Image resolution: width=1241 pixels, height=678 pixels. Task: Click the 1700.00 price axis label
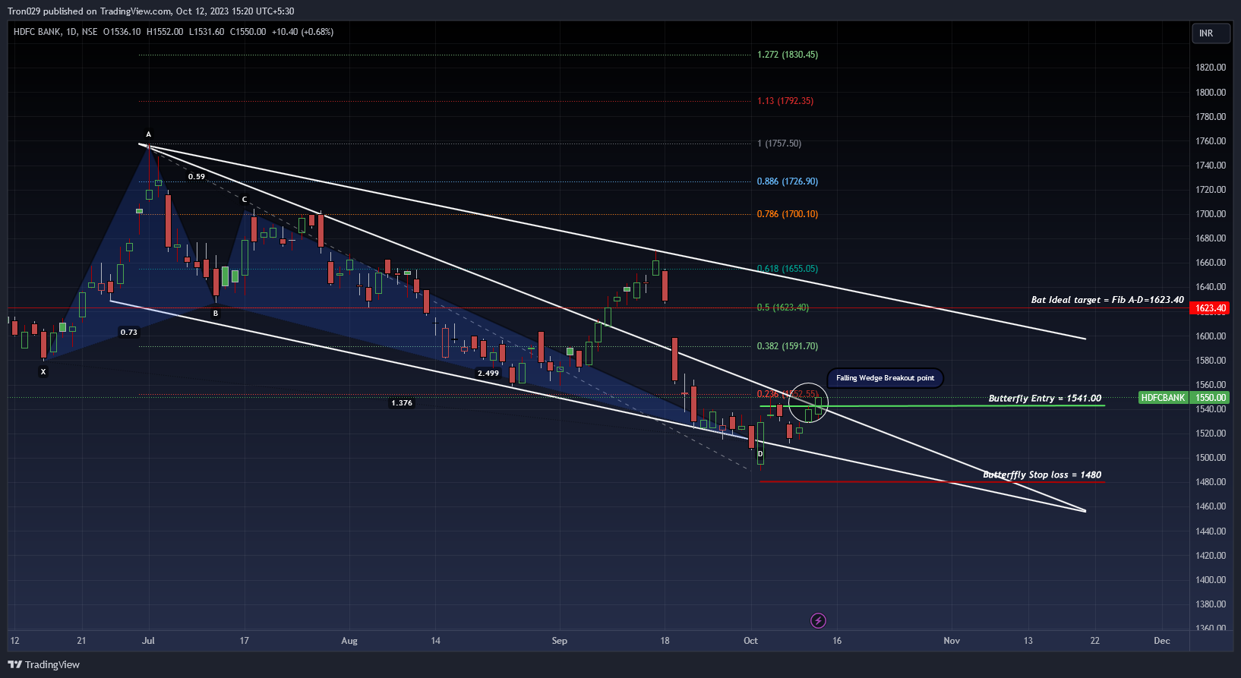coord(1211,214)
